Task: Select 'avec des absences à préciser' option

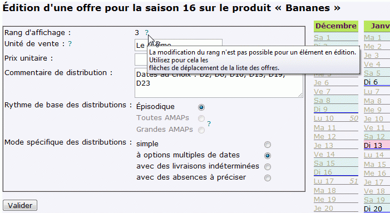Action: pyautogui.click(x=268, y=178)
